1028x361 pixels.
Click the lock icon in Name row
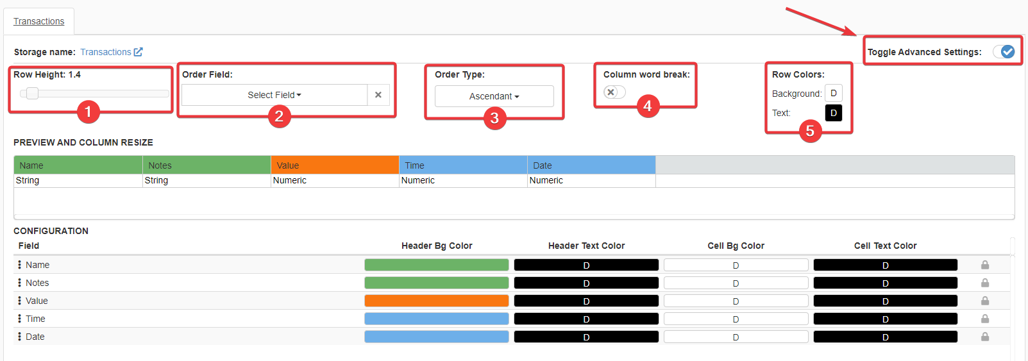[984, 265]
